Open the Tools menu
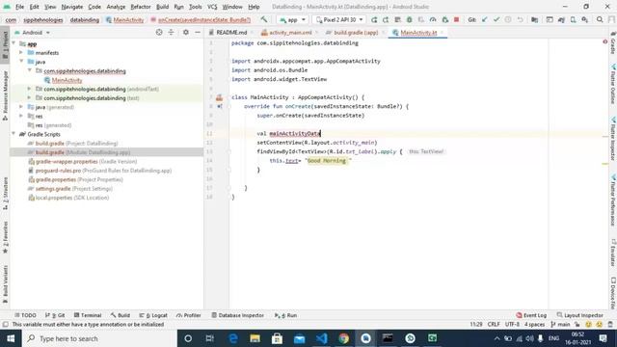This screenshot has height=347, width=617. (195, 7)
